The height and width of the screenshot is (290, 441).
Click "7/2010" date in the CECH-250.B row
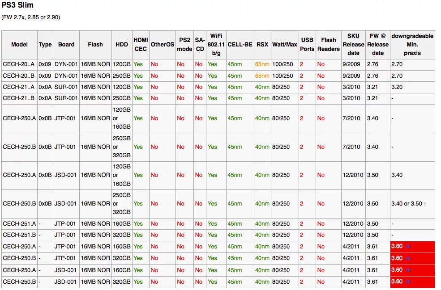point(351,147)
